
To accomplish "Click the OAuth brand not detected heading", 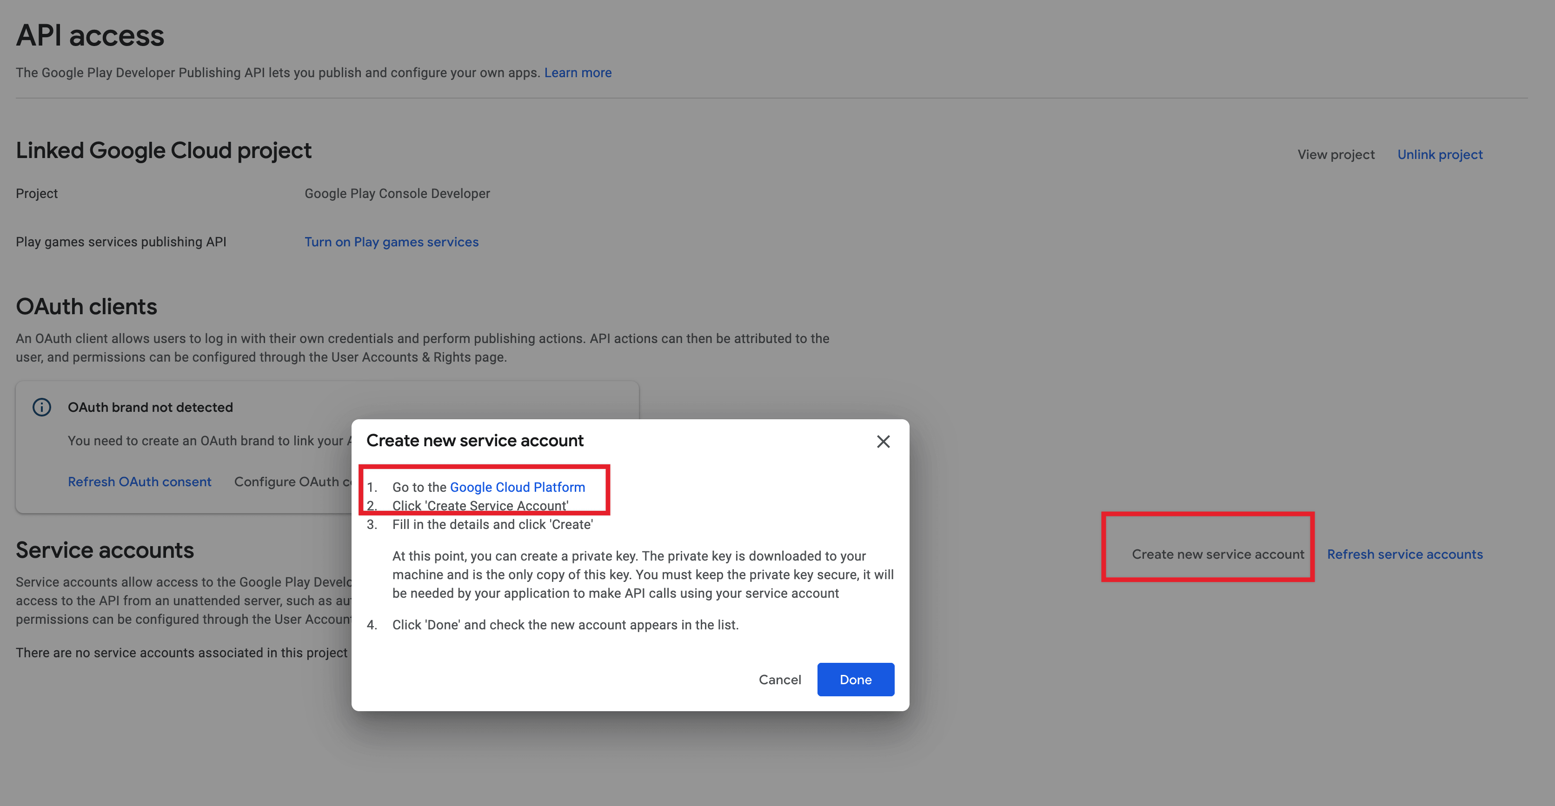I will [150, 407].
